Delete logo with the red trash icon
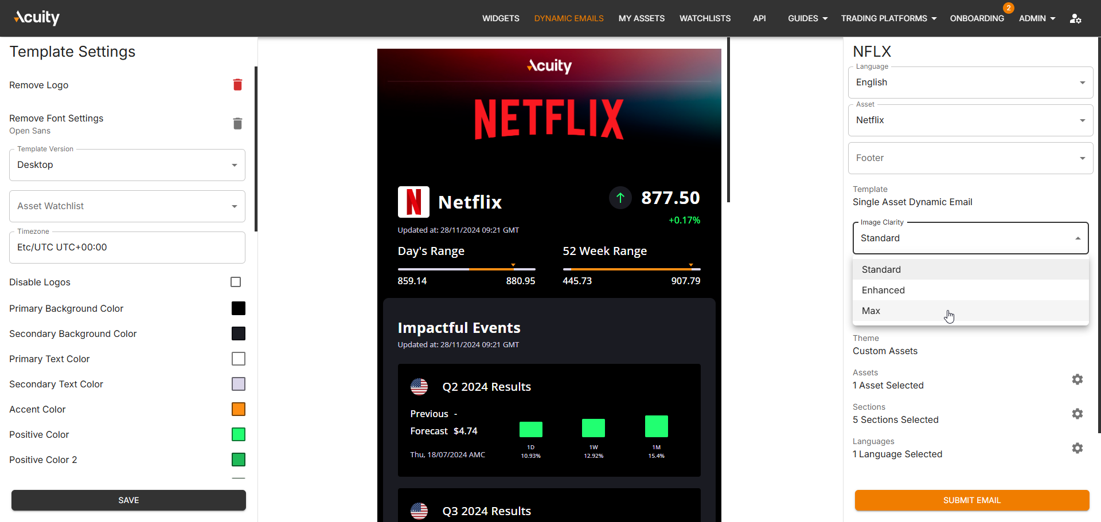The height and width of the screenshot is (522, 1101). (237, 85)
